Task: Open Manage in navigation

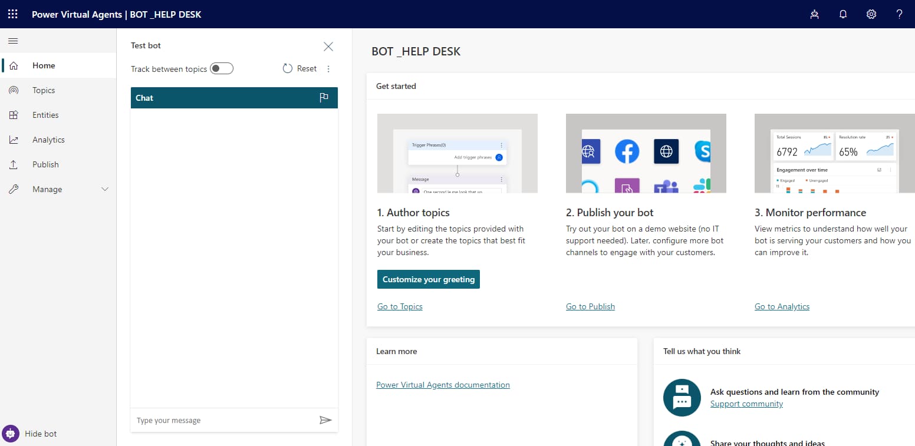Action: [x=58, y=189]
